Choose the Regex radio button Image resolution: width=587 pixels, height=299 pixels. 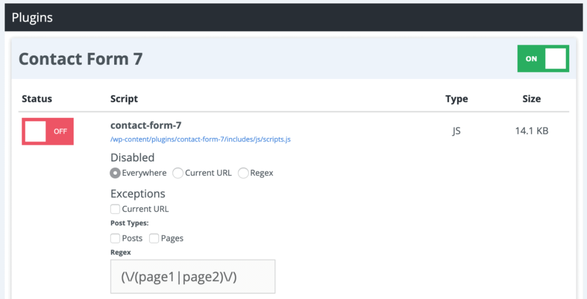click(244, 172)
